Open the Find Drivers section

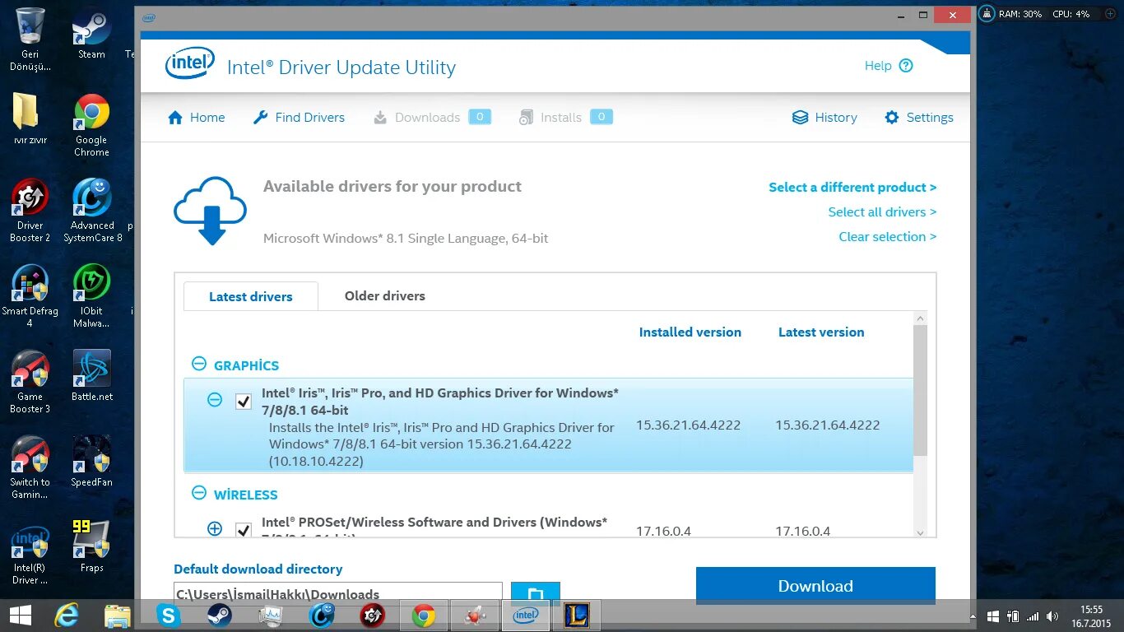pos(299,118)
